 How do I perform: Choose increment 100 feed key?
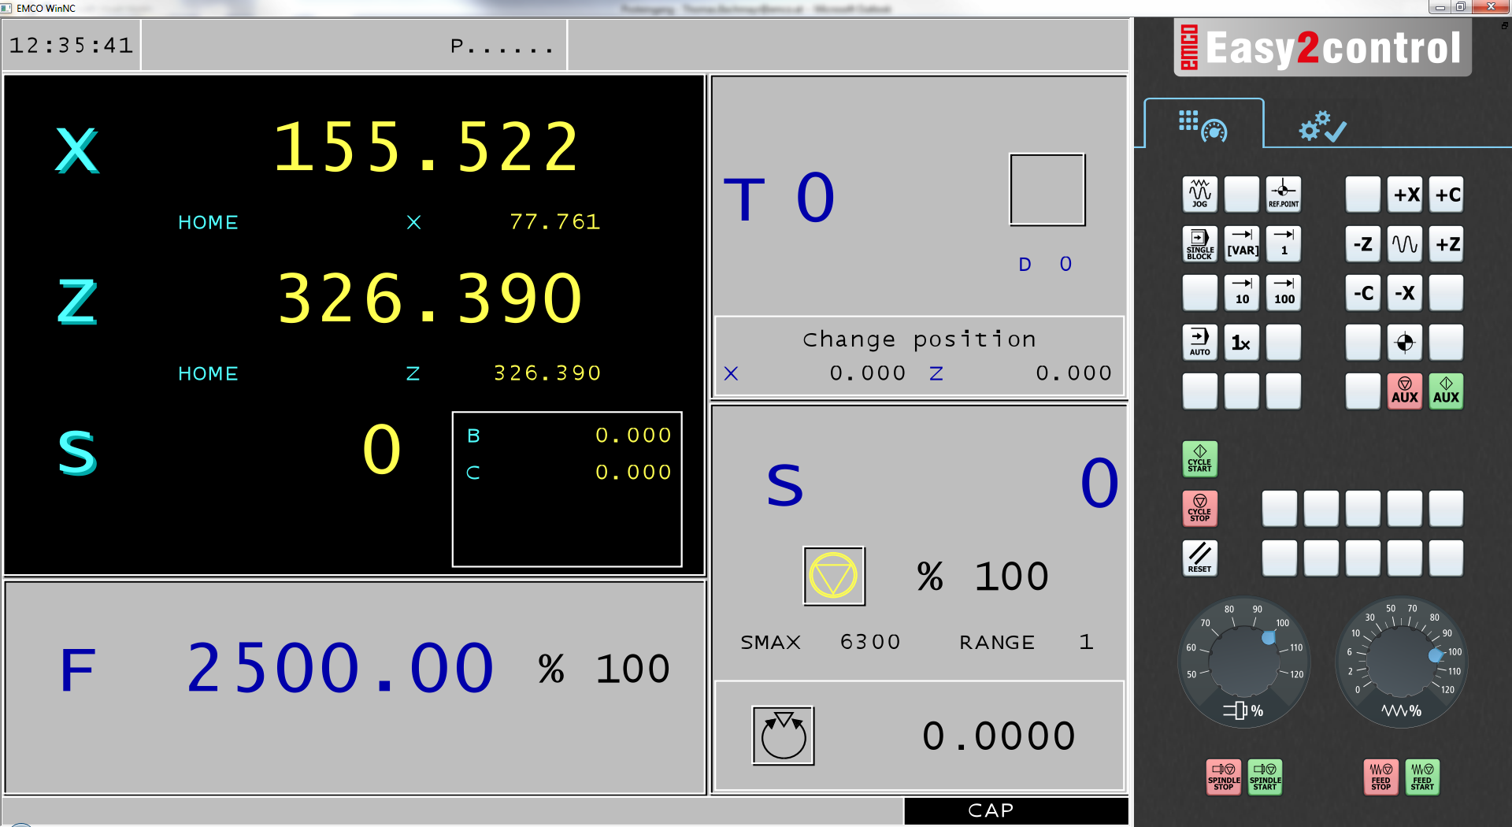[1284, 292]
